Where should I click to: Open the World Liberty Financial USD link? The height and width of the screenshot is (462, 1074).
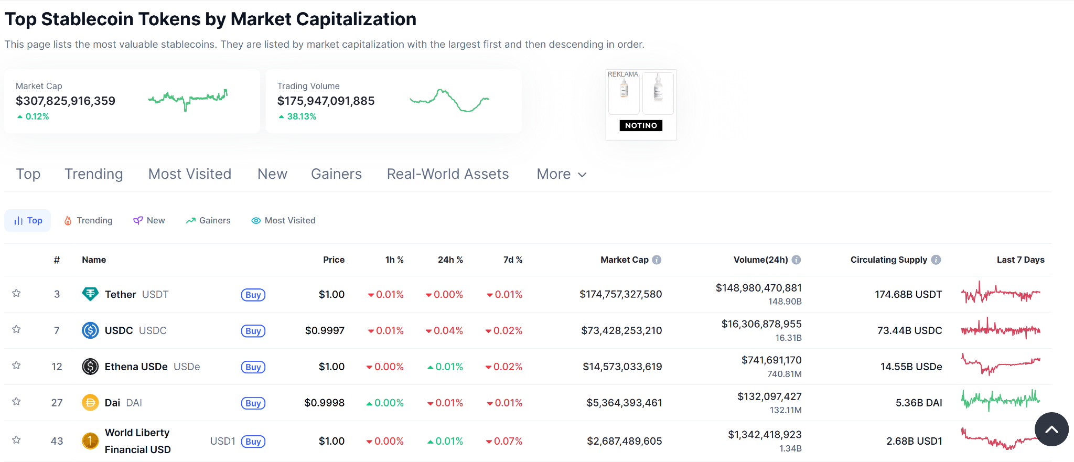(137, 441)
